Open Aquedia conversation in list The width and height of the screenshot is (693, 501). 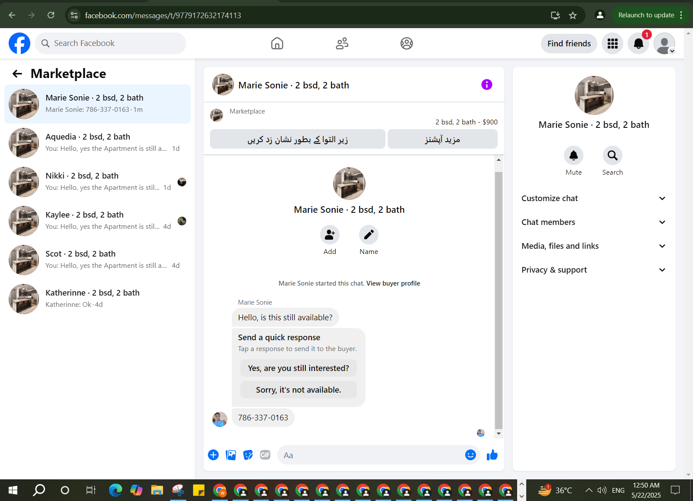coord(97,143)
